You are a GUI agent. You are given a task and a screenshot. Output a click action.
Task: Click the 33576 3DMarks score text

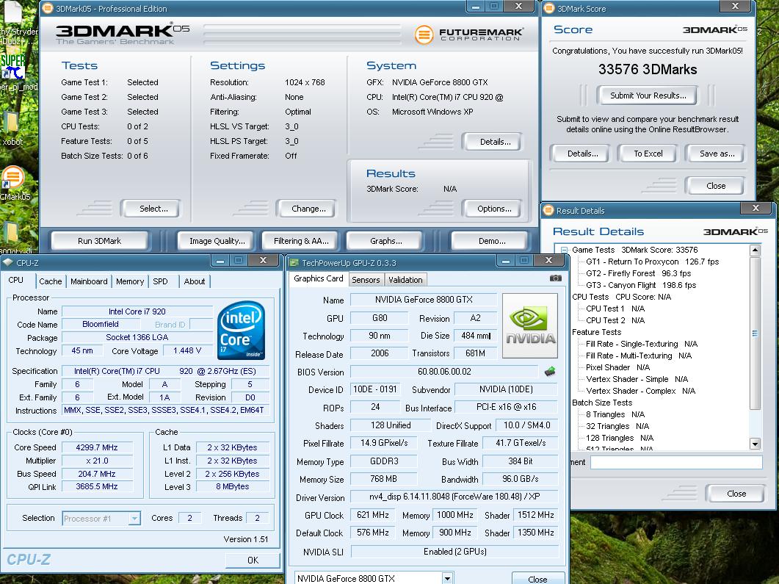tap(648, 70)
